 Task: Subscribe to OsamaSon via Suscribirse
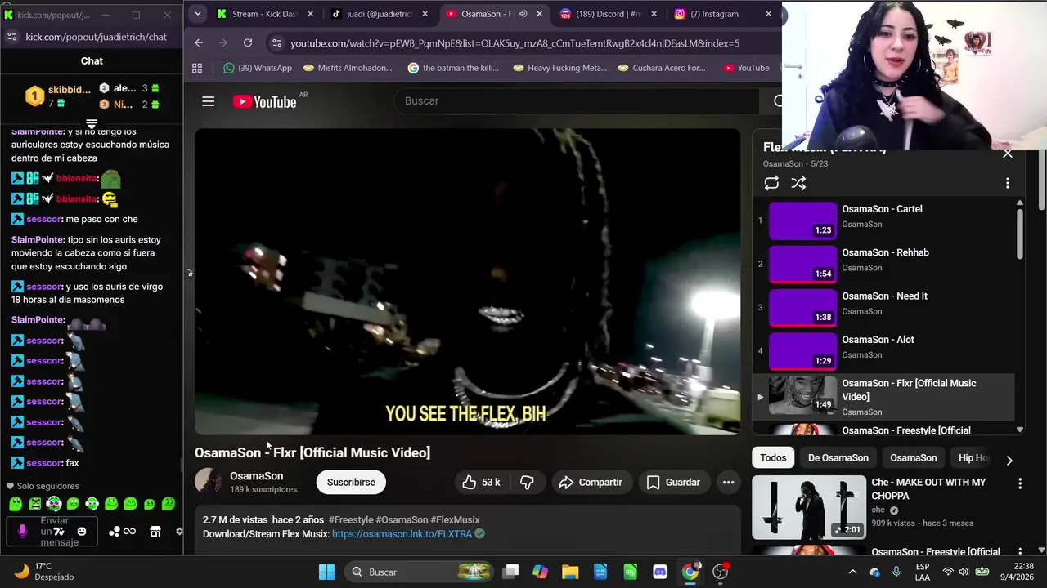(x=351, y=483)
